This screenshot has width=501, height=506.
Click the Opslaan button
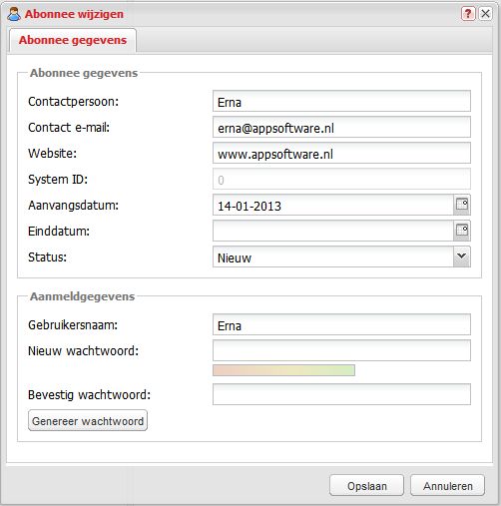click(366, 486)
